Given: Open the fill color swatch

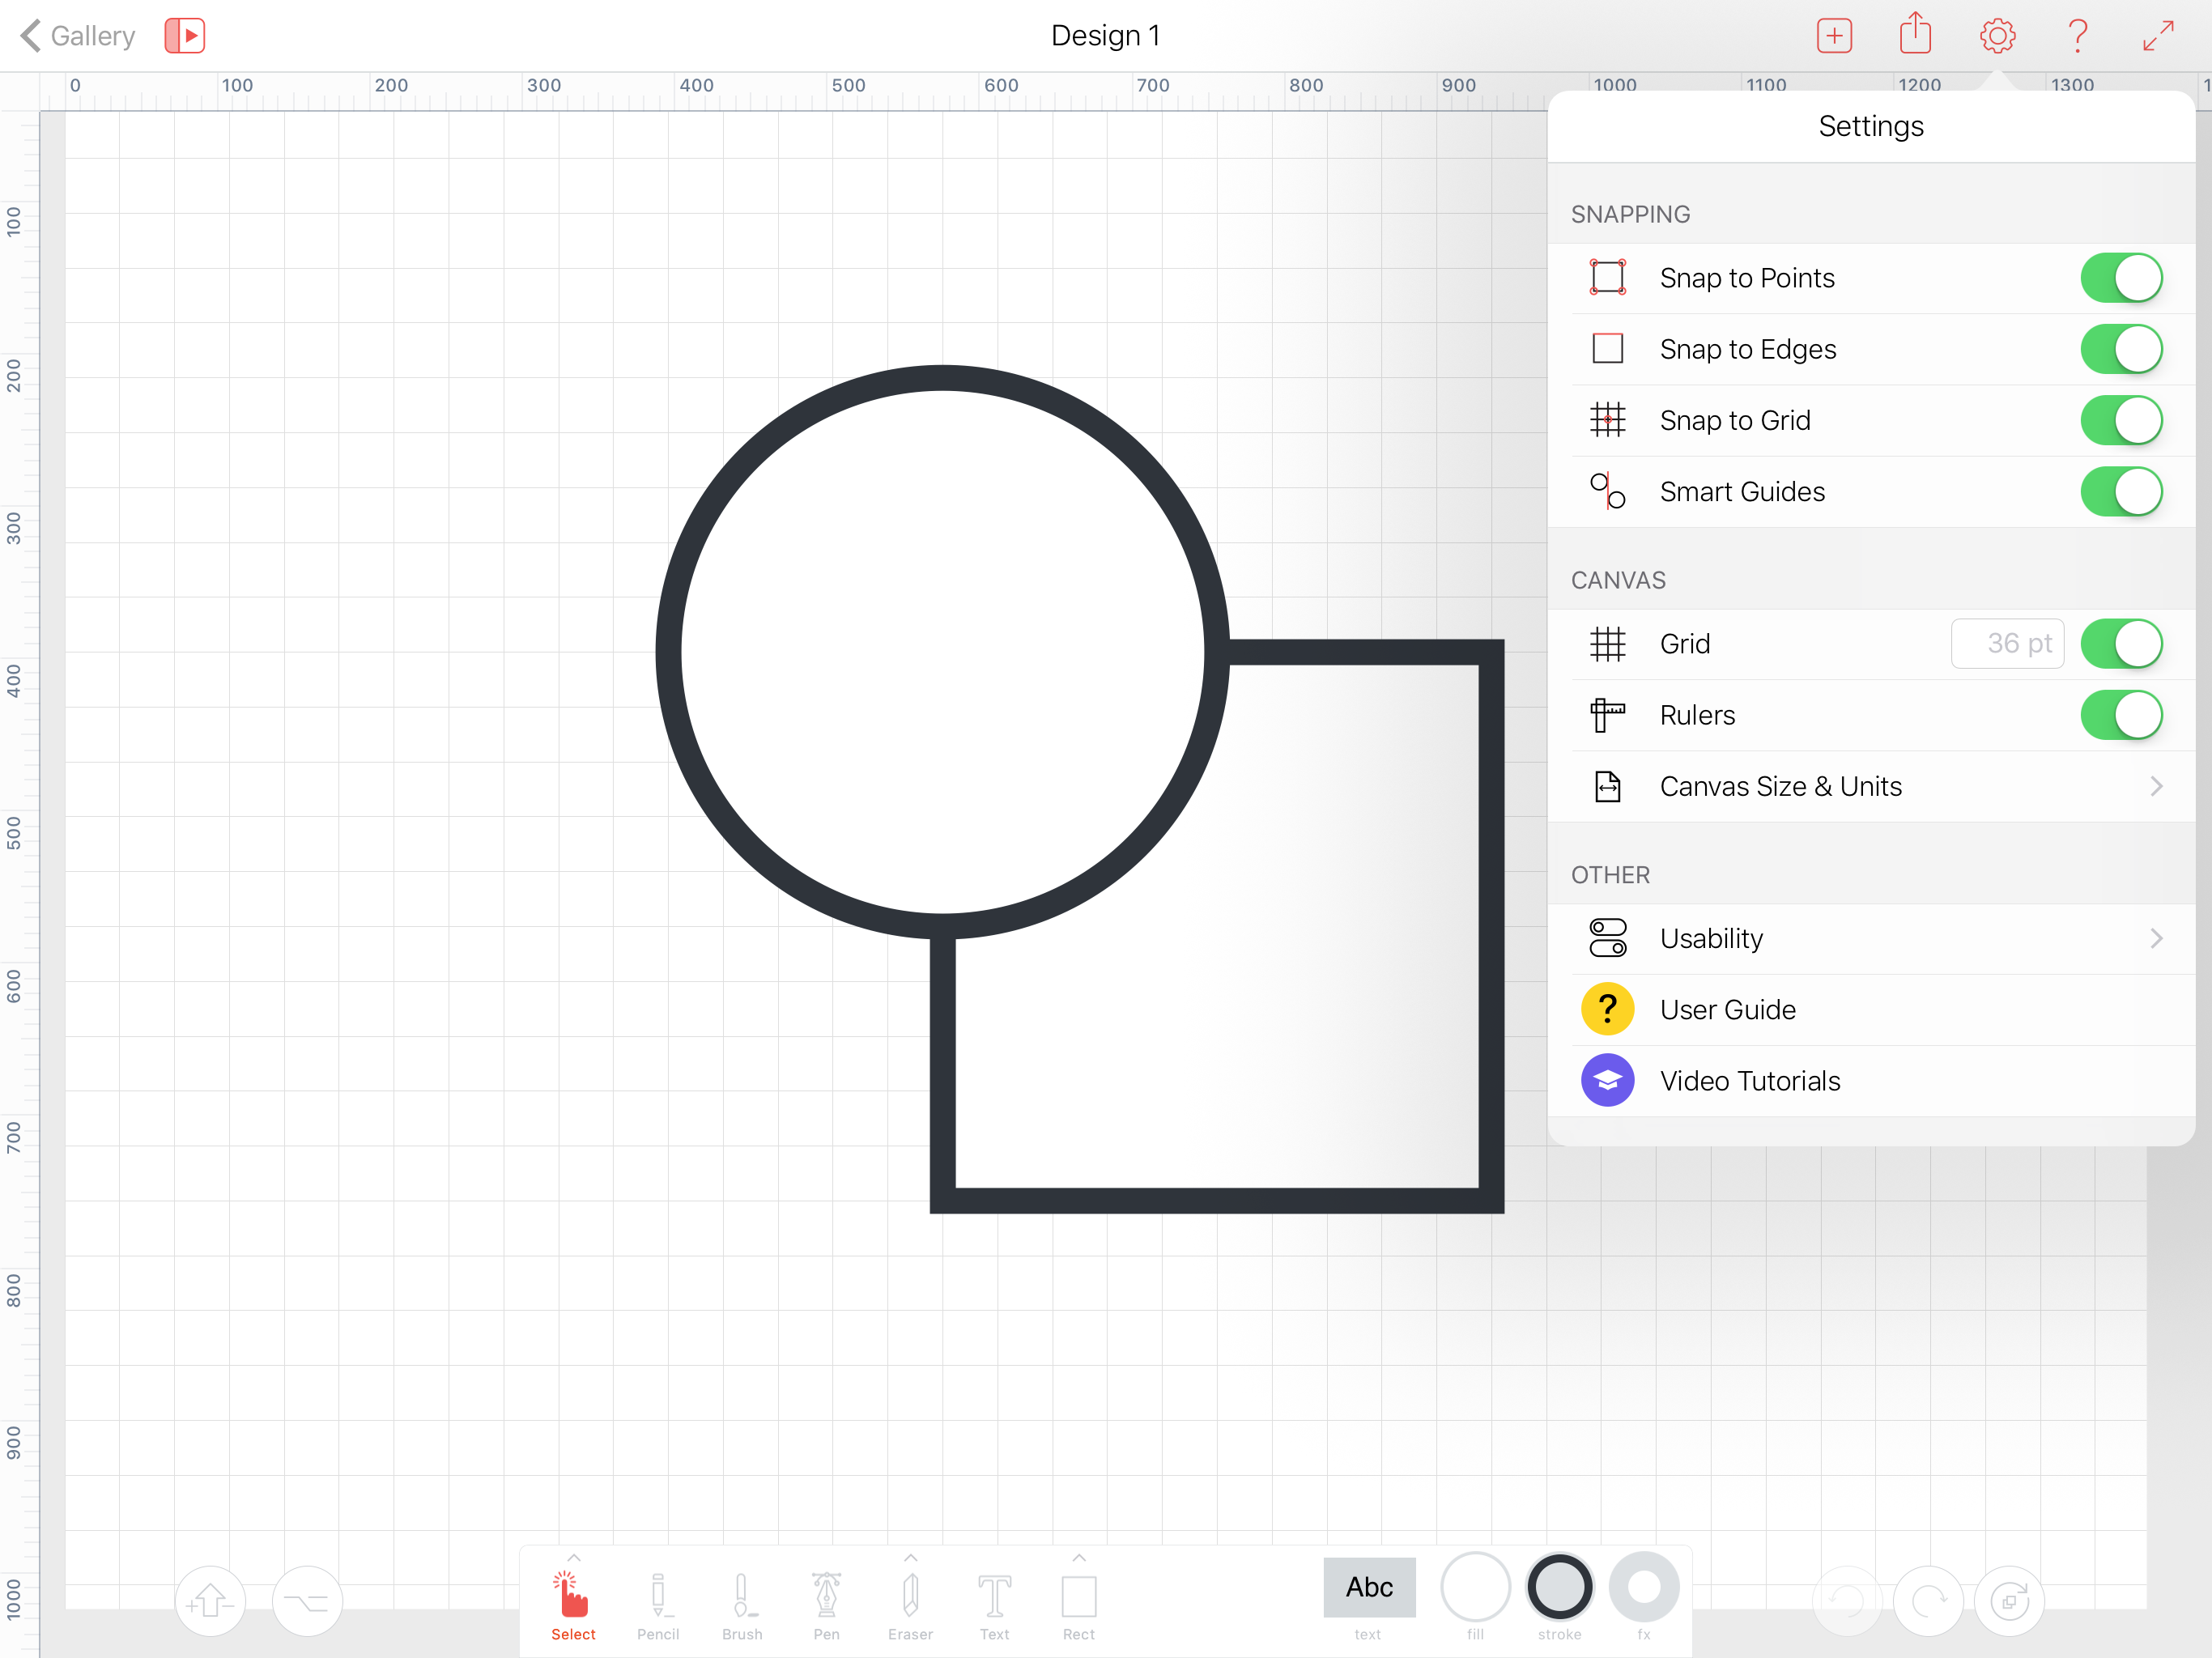Looking at the screenshot, I should [x=1475, y=1587].
